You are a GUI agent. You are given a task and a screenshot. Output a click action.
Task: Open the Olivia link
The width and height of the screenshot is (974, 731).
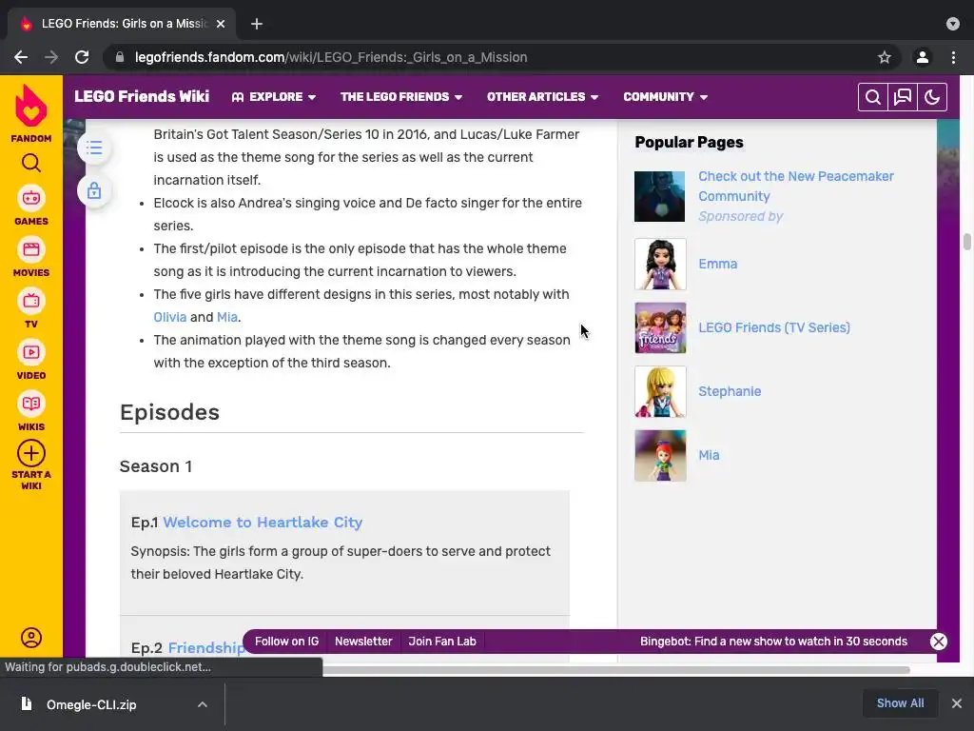pos(169,317)
